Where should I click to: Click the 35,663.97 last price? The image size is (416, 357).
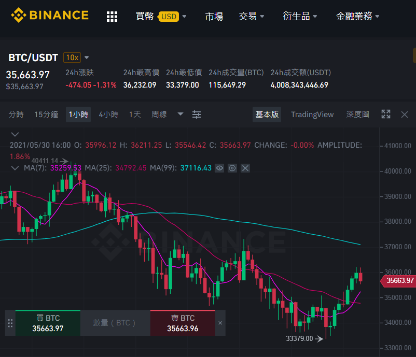click(x=28, y=75)
